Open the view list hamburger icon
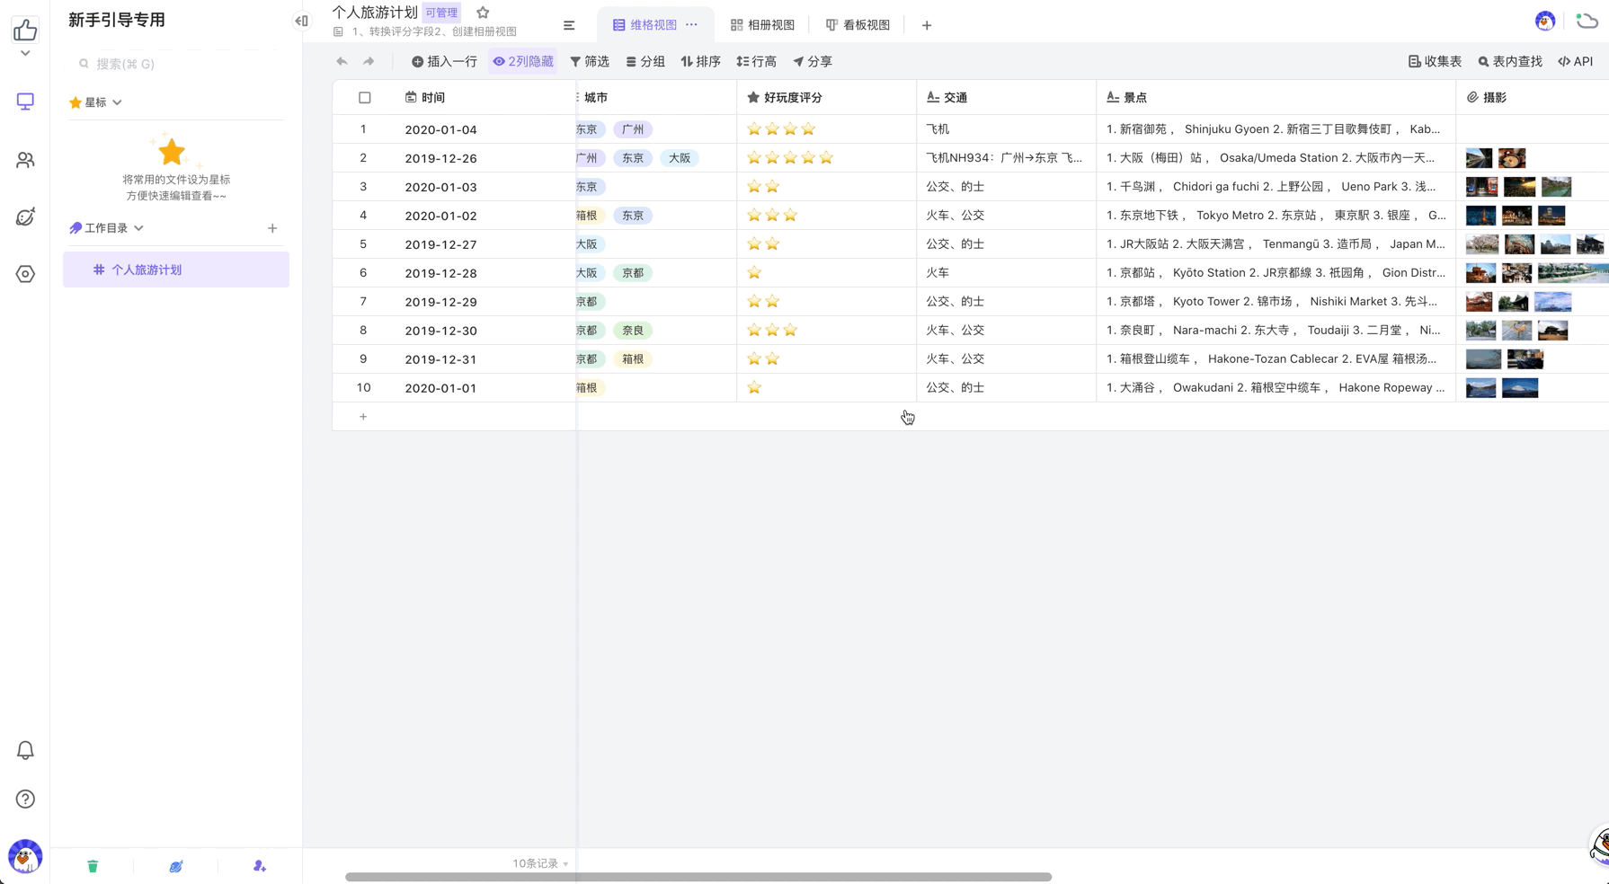This screenshot has height=884, width=1609. [x=569, y=25]
